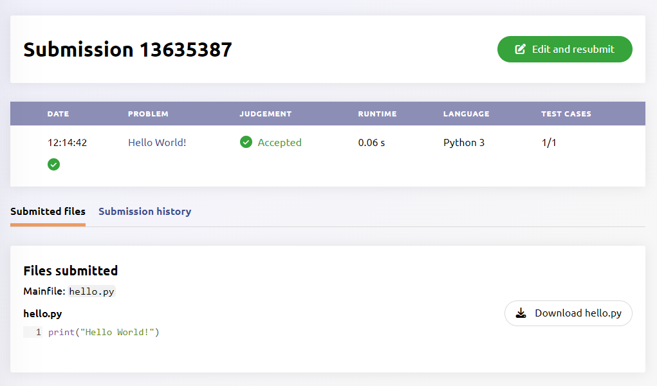Click the DATE column header
Screen dimensions: 657x386
coord(59,114)
